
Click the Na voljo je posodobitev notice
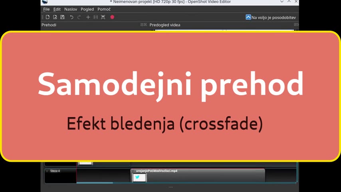coord(274,18)
